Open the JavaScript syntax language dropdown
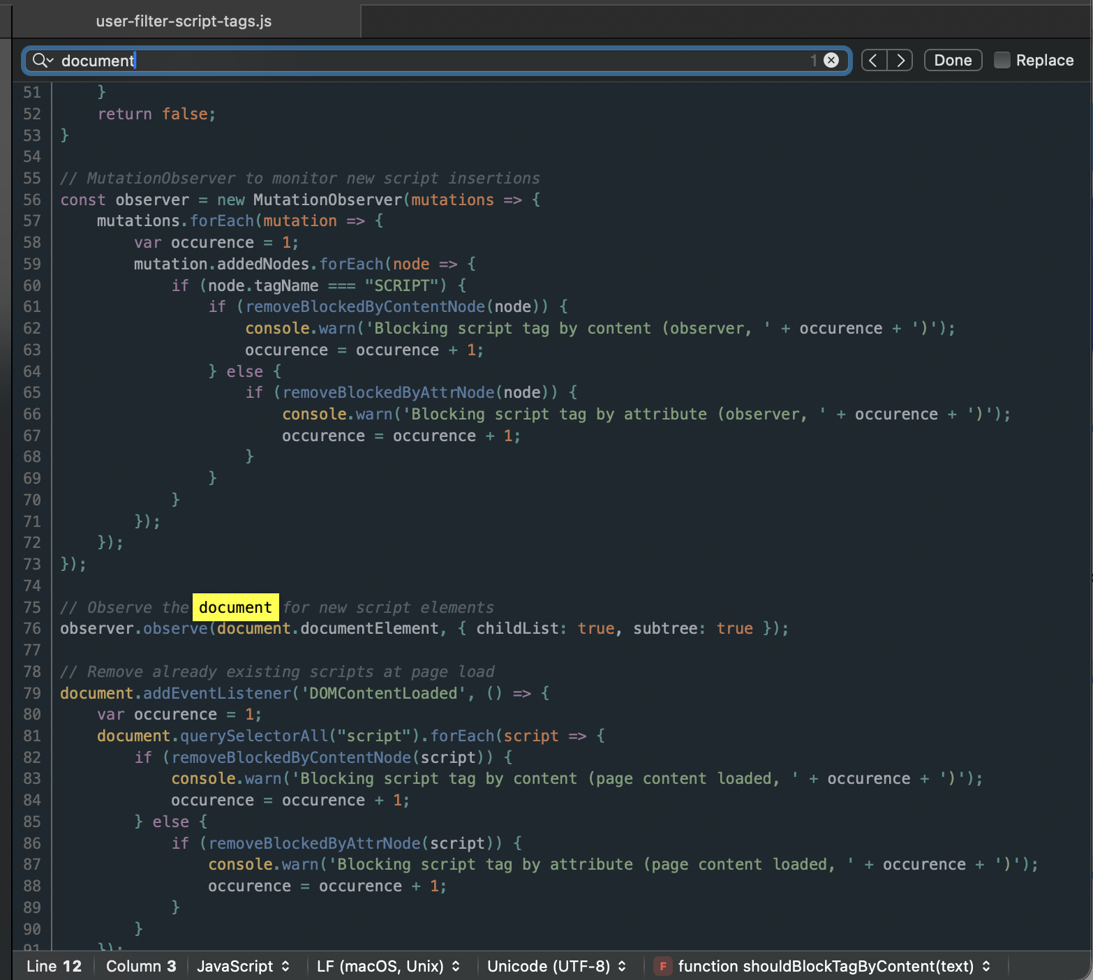The width and height of the screenshot is (1093, 980). [x=243, y=966]
